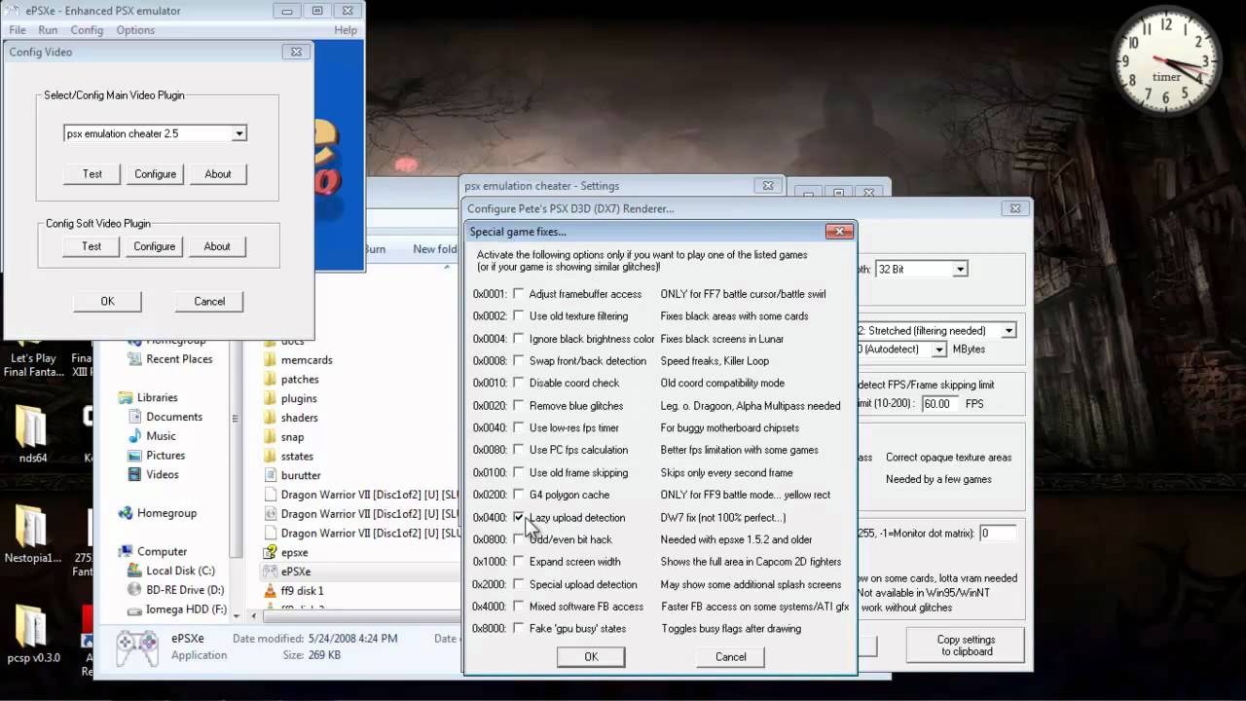This screenshot has width=1246, height=701.
Task: Click the monitor dot matrix field
Action: pyautogui.click(x=997, y=534)
